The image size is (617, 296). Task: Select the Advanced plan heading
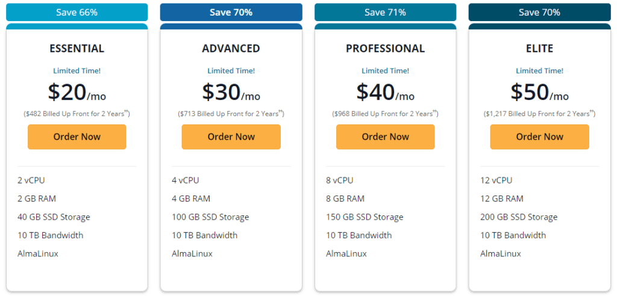[231, 49]
